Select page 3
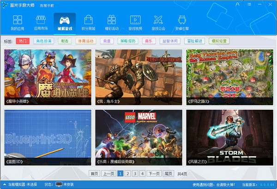277x189 pixels. pos(135,174)
